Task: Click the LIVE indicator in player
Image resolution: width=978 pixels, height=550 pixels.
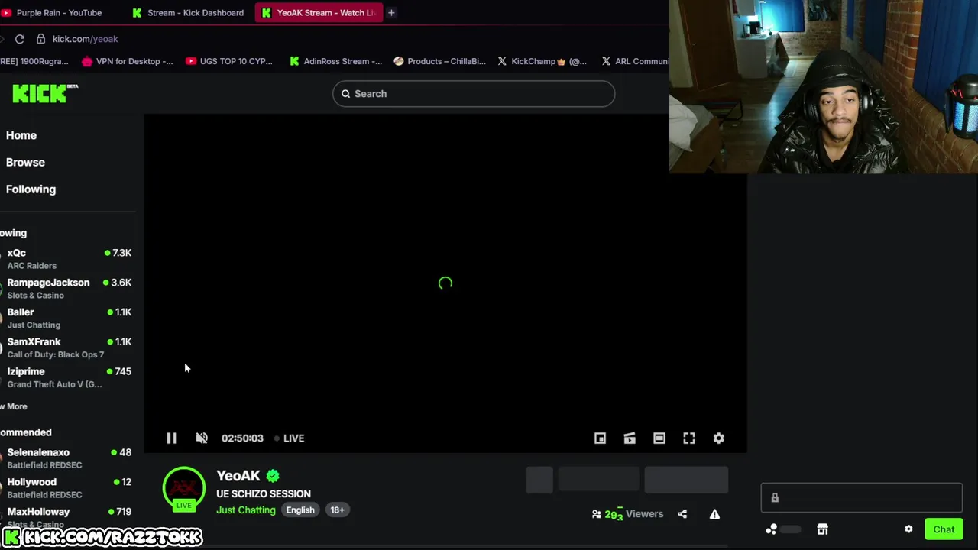Action: (290, 438)
